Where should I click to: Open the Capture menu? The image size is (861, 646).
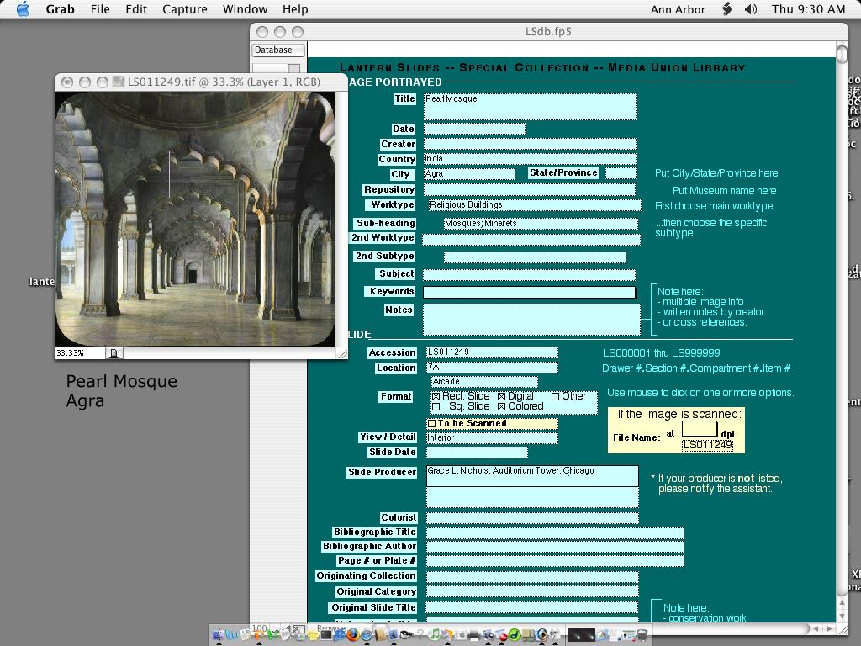coord(184,9)
